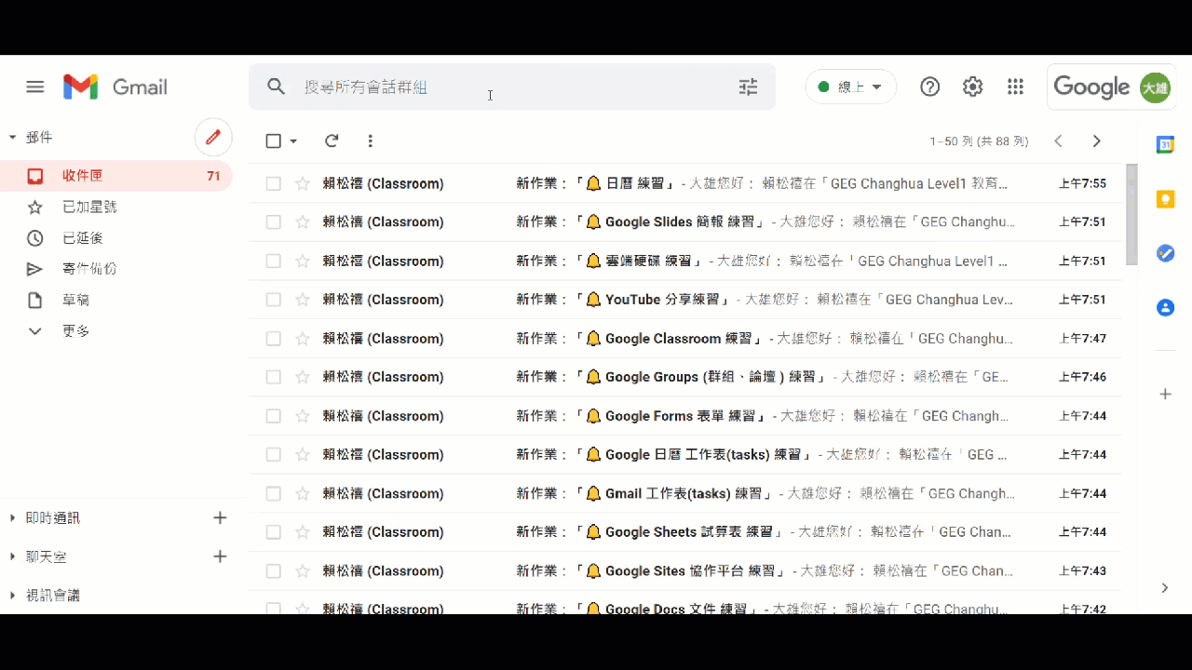This screenshot has width=1192, height=670.
Task: Expand the 聊天室 section
Action: [12, 556]
